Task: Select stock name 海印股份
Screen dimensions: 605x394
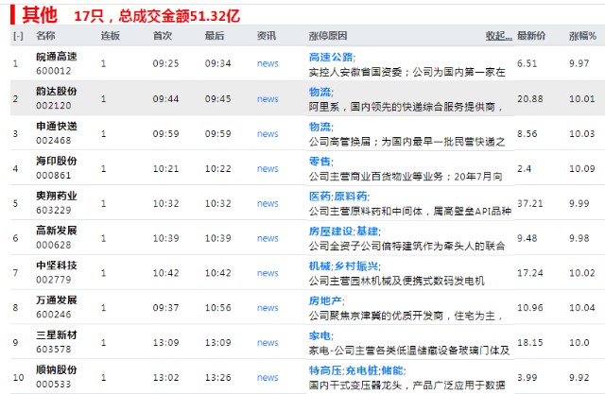Action: coord(57,161)
